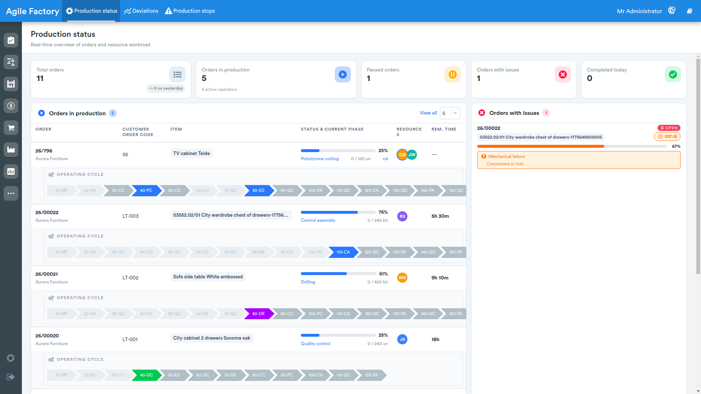
Task: Click the View all link
Action: 428,113
